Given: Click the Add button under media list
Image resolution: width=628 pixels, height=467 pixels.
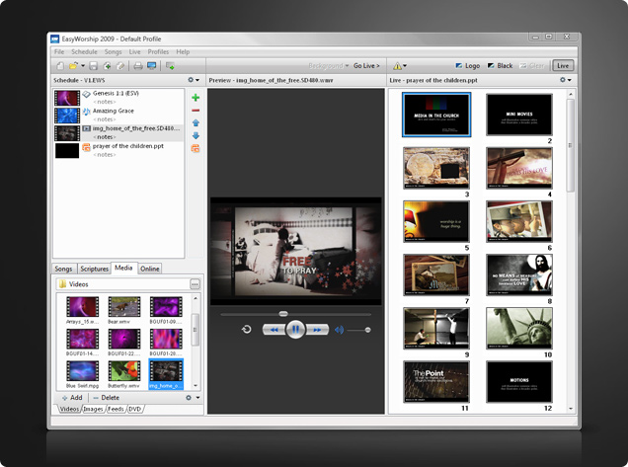Looking at the screenshot, I should pyautogui.click(x=71, y=397).
